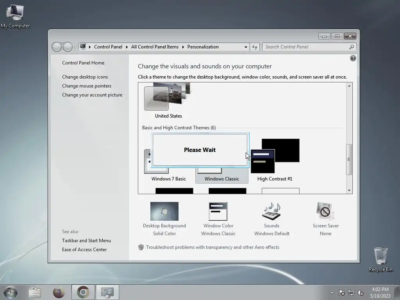Open the Recycle Bin desktop icon
The width and height of the screenshot is (400, 300).
[380, 259]
